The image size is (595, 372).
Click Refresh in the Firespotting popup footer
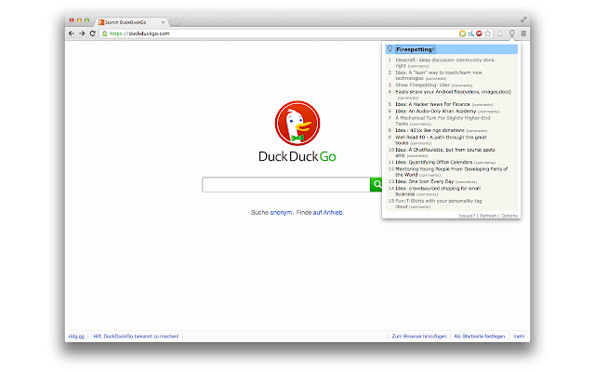coord(488,216)
